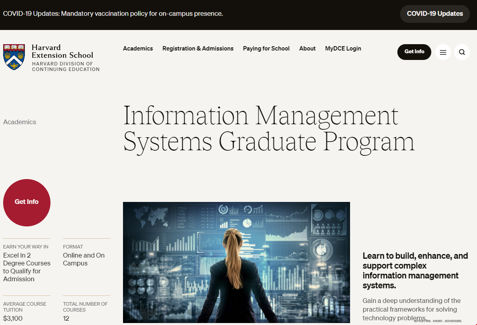Click 'Excel in 2 Degree Courses' text
Image resolution: width=477 pixels, height=325 pixels.
(x=27, y=267)
